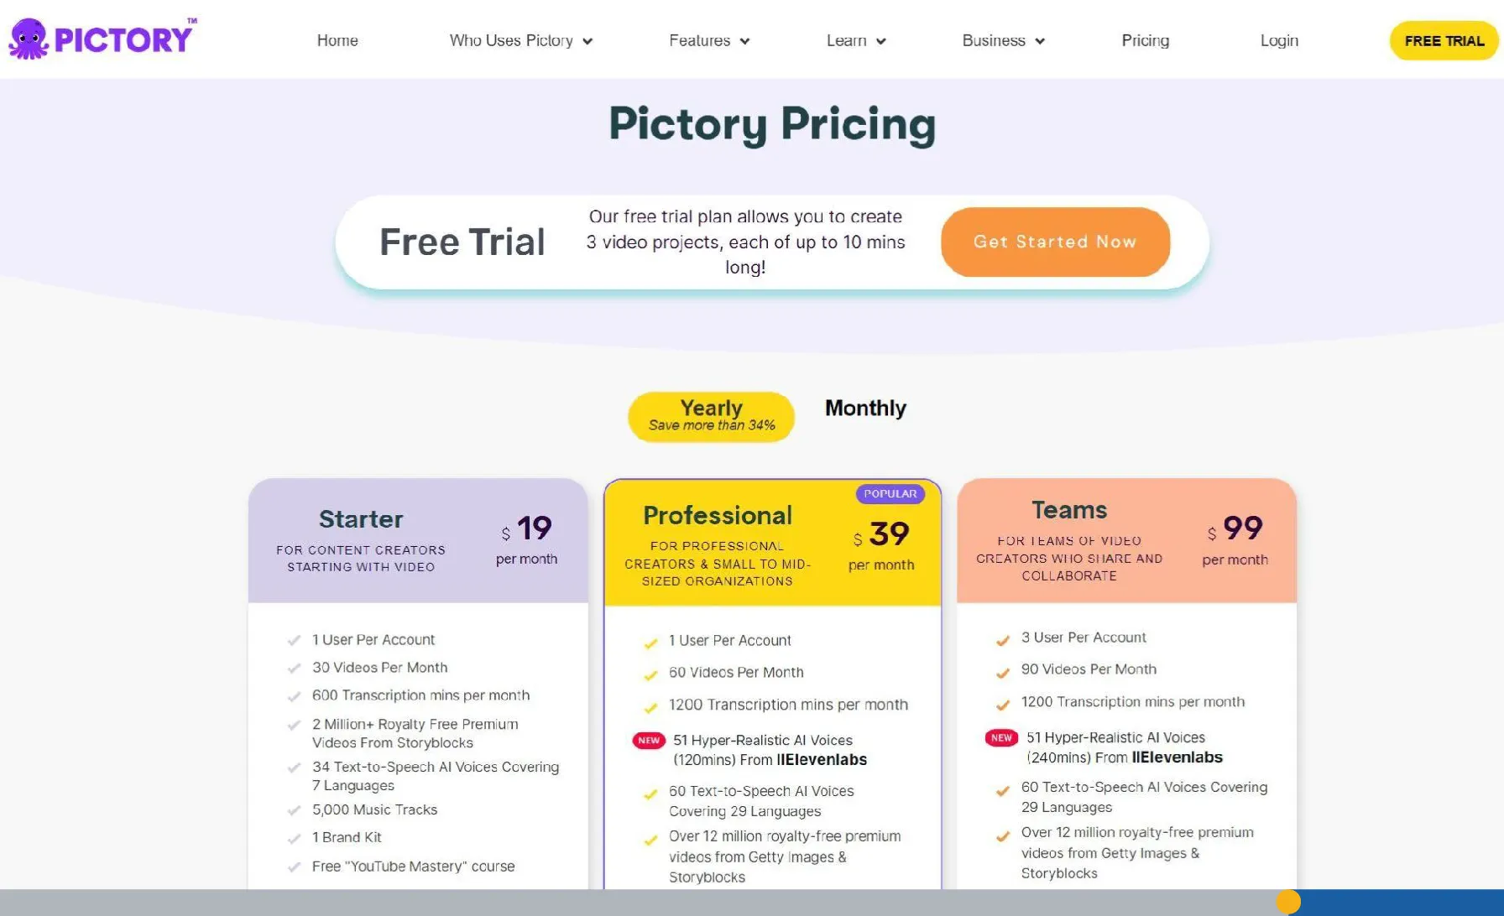Switch billing to Monthly
Image resolution: width=1504 pixels, height=916 pixels.
pyautogui.click(x=865, y=409)
